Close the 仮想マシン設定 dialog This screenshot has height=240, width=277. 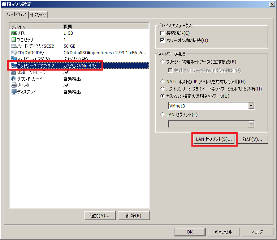click(x=272, y=4)
